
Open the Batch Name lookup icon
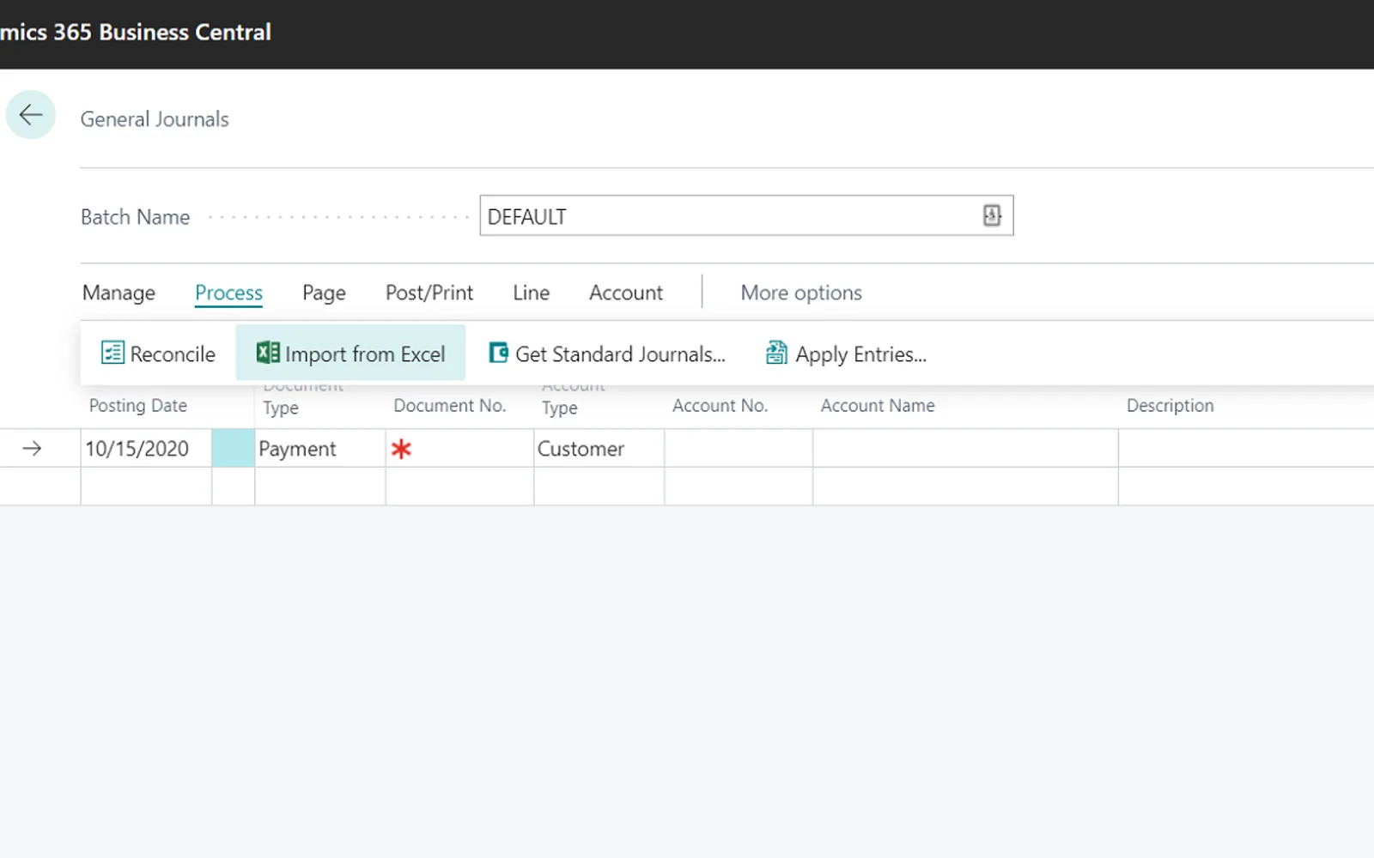pyautogui.click(x=992, y=215)
